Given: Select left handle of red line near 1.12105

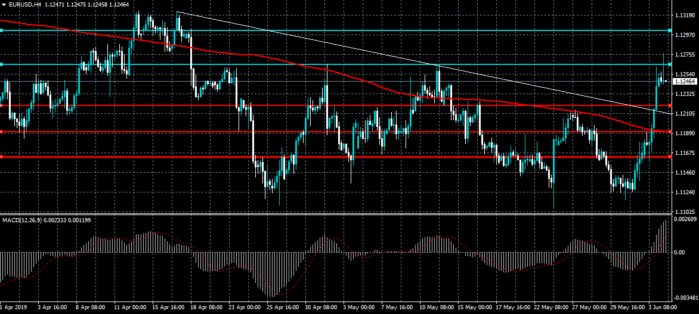Looking at the screenshot, I should click(1, 105).
